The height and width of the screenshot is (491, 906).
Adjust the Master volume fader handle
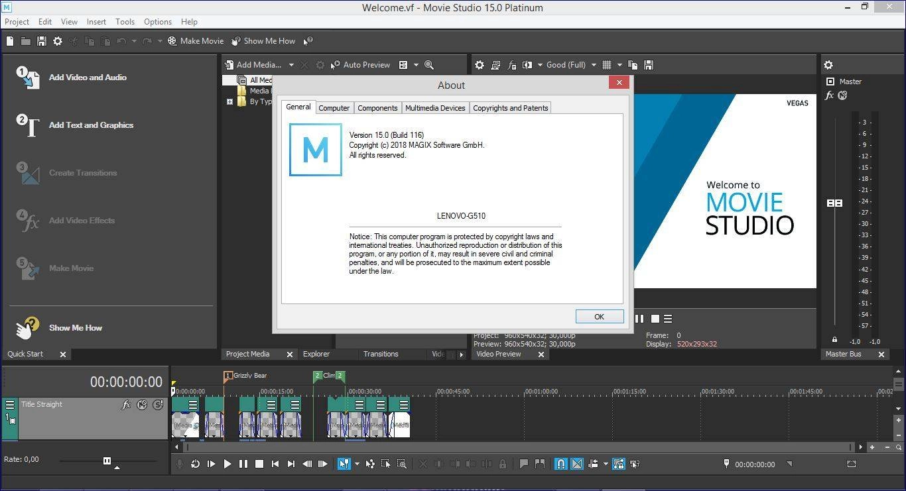click(x=834, y=203)
